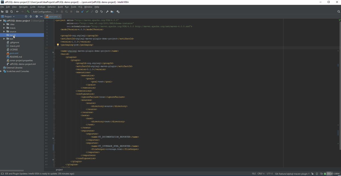Expand the test folder arrow

pyautogui.click(x=4, y=39)
